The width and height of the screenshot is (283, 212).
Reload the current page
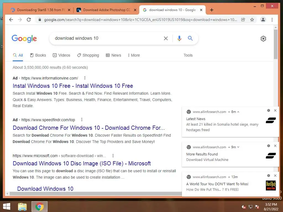click(29, 20)
